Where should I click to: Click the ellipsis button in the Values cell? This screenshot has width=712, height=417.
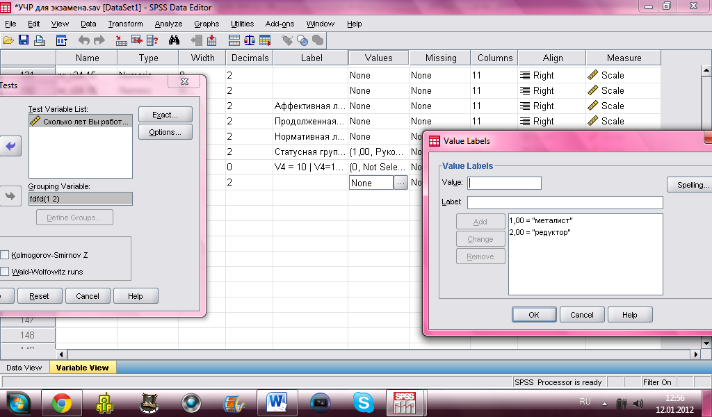400,183
